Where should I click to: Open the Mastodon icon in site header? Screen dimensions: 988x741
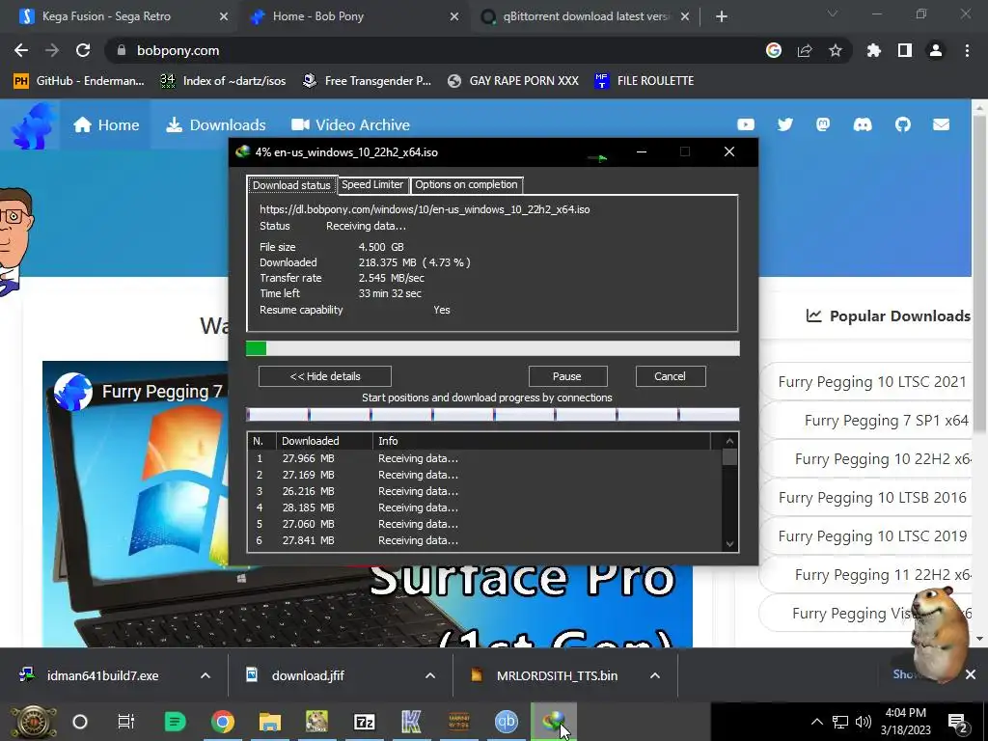pos(823,124)
